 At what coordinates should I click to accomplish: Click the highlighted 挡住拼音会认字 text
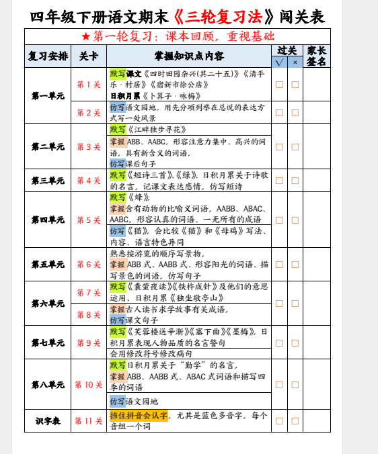point(139,416)
